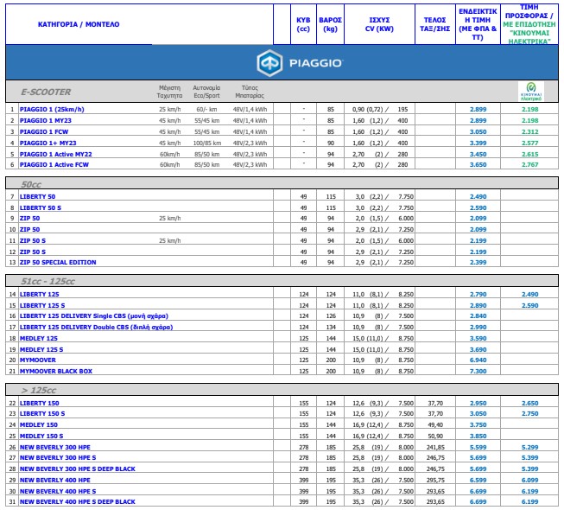Image resolution: width=564 pixels, height=510 pixels.
Task: Open the MEDLEY 150 S model entry
Action: click(x=41, y=436)
